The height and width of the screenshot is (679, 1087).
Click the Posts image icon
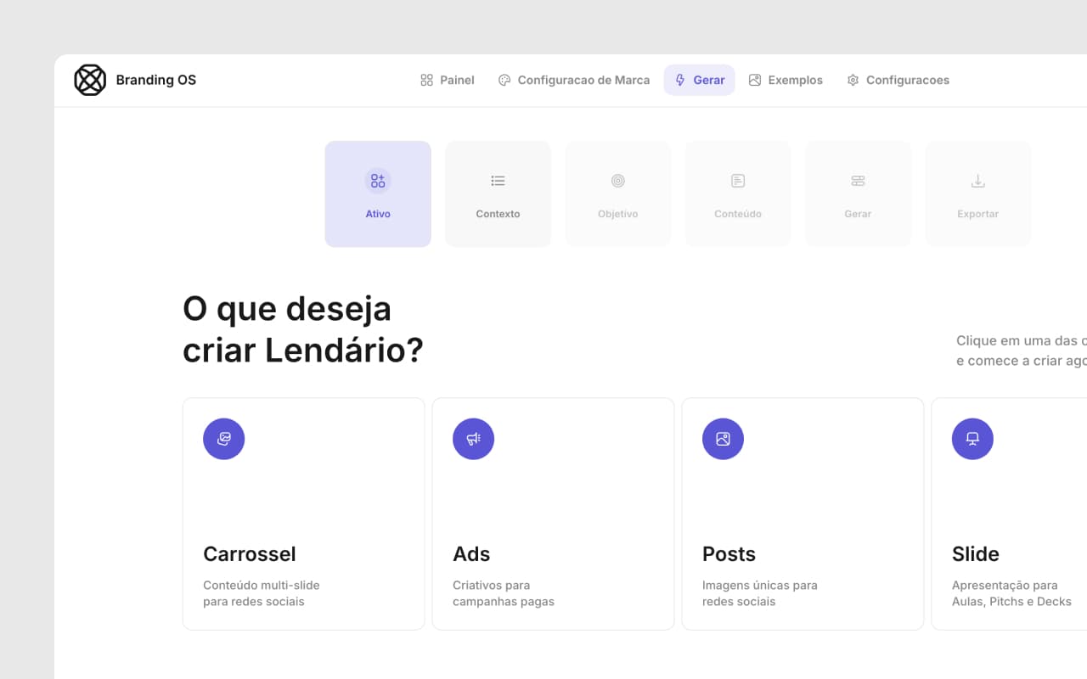(723, 439)
